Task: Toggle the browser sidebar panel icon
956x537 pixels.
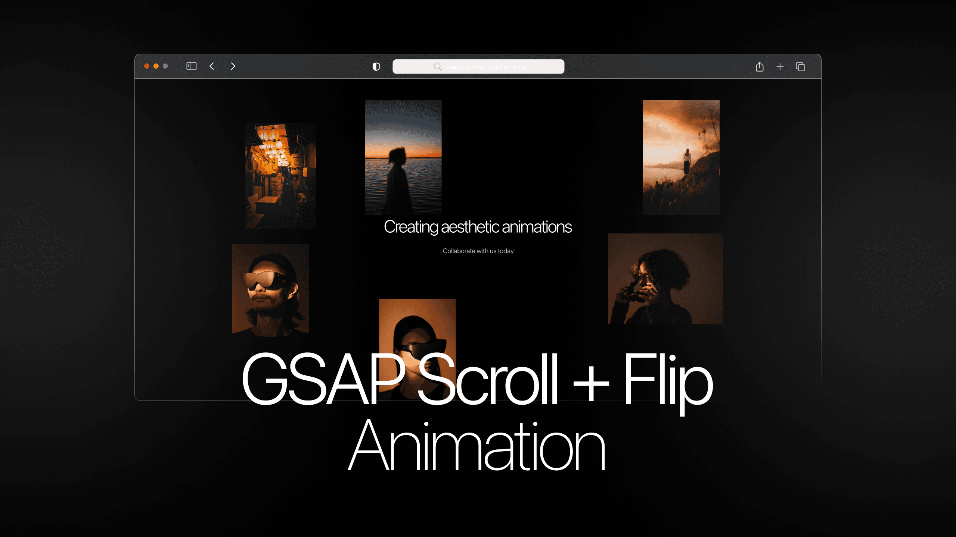Action: click(x=191, y=66)
